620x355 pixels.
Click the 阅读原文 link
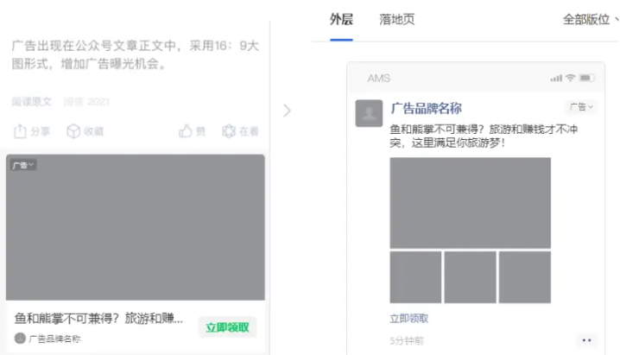tap(32, 102)
